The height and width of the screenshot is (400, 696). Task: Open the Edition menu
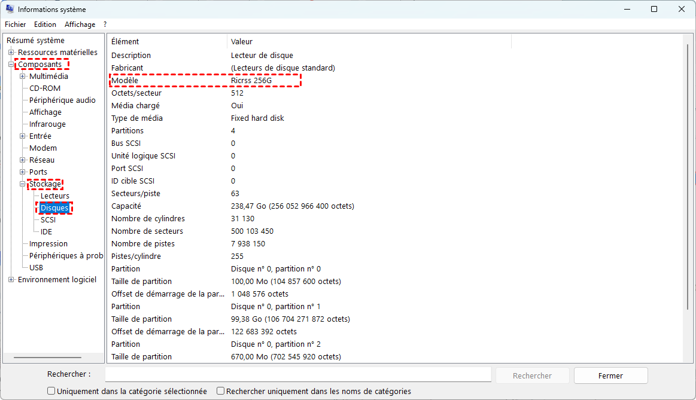tap(45, 25)
